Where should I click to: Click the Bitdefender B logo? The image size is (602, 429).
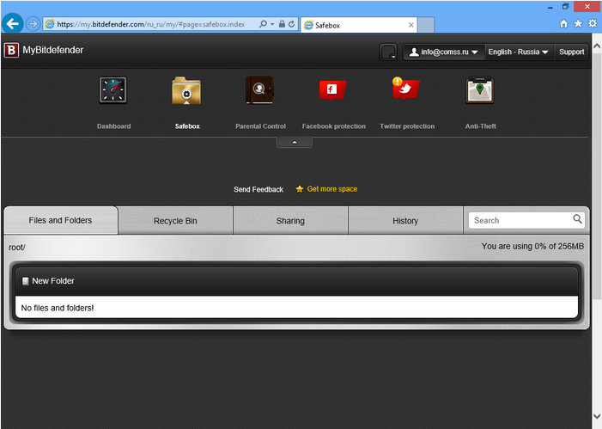click(x=11, y=51)
